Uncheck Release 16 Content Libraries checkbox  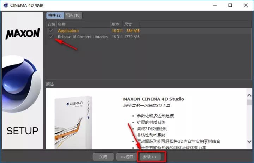pos(52,37)
